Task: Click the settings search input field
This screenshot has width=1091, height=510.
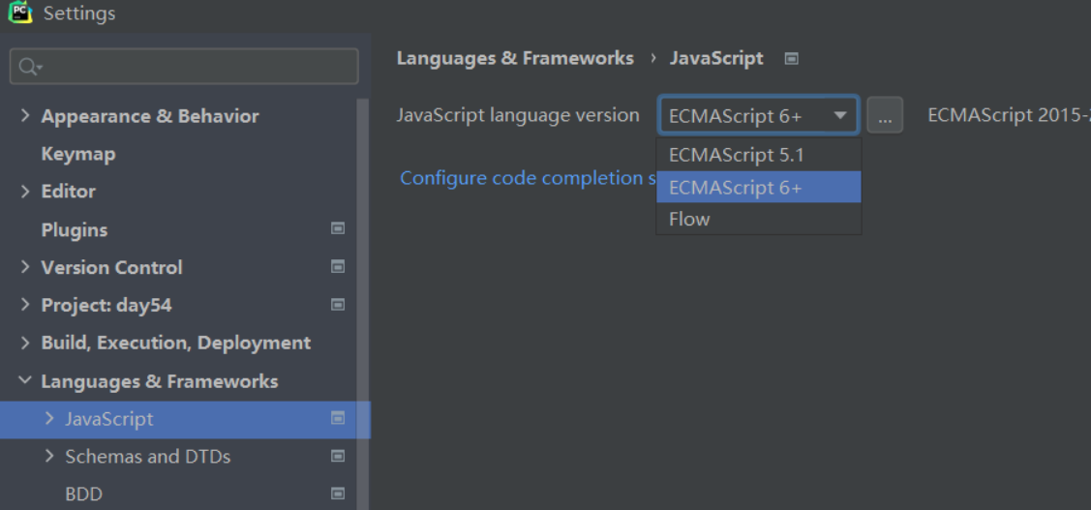Action: 194,67
